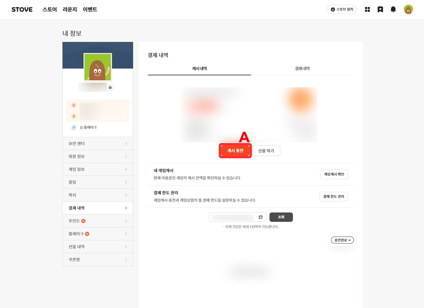Open 결제 한도 관리 settings button
The height and width of the screenshot is (308, 424).
click(333, 197)
